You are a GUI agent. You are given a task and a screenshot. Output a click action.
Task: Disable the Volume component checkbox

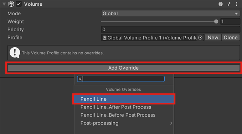pos(19,4)
